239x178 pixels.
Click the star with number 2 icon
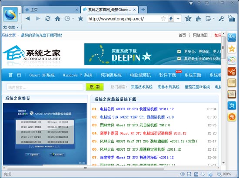pos(188,19)
